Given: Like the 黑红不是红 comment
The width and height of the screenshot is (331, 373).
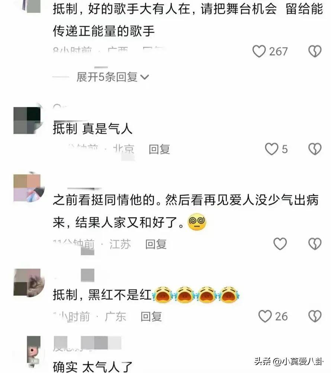Looking at the screenshot, I should pos(265,317).
